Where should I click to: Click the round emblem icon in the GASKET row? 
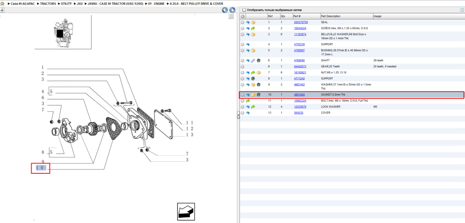pyautogui.click(x=258, y=95)
